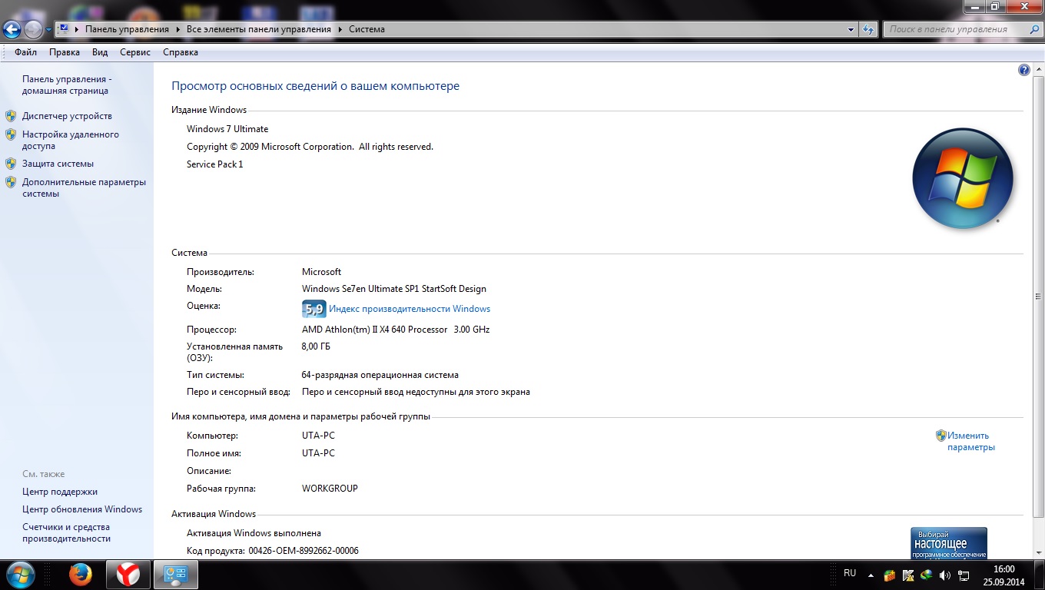Click the firewall brick tray icon
This screenshot has height=590, width=1045.
coord(890,575)
